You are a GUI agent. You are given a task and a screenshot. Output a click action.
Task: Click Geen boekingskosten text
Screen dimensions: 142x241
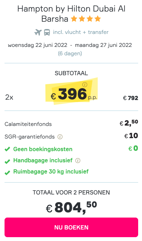pos(43,149)
